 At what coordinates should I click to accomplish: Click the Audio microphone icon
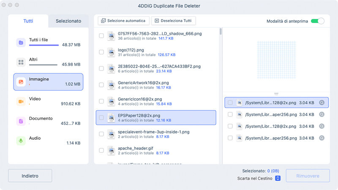click(x=21, y=141)
